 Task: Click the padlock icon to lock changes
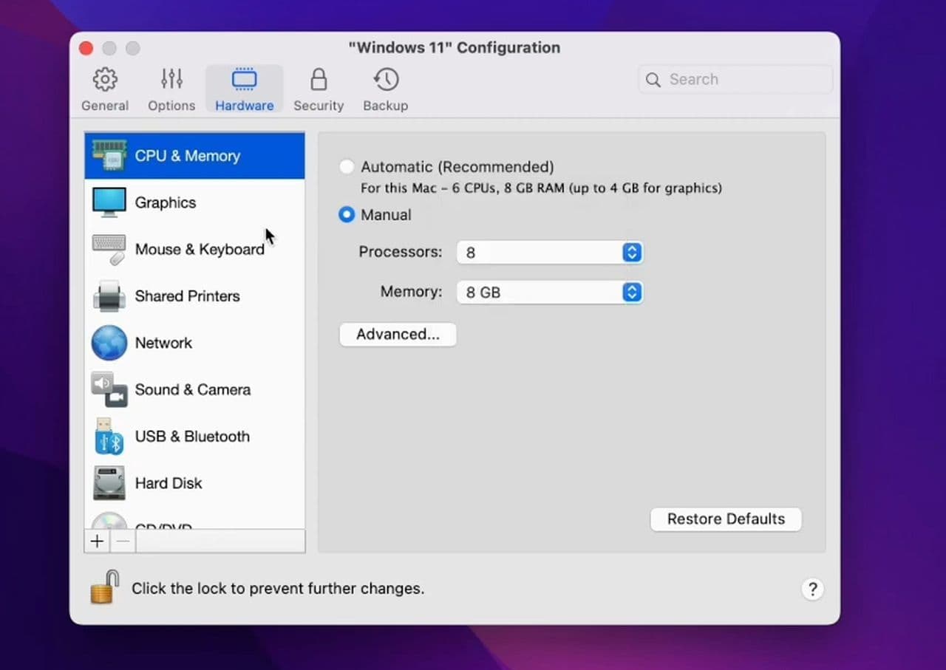tap(105, 588)
